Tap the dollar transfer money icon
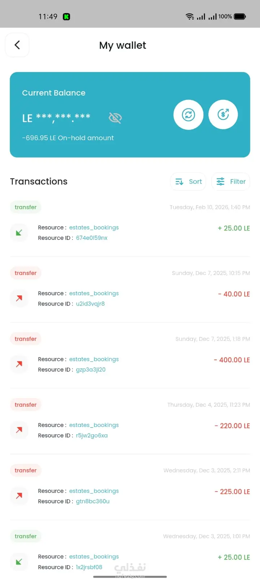Viewport: 260px width, 579px height. point(223,114)
